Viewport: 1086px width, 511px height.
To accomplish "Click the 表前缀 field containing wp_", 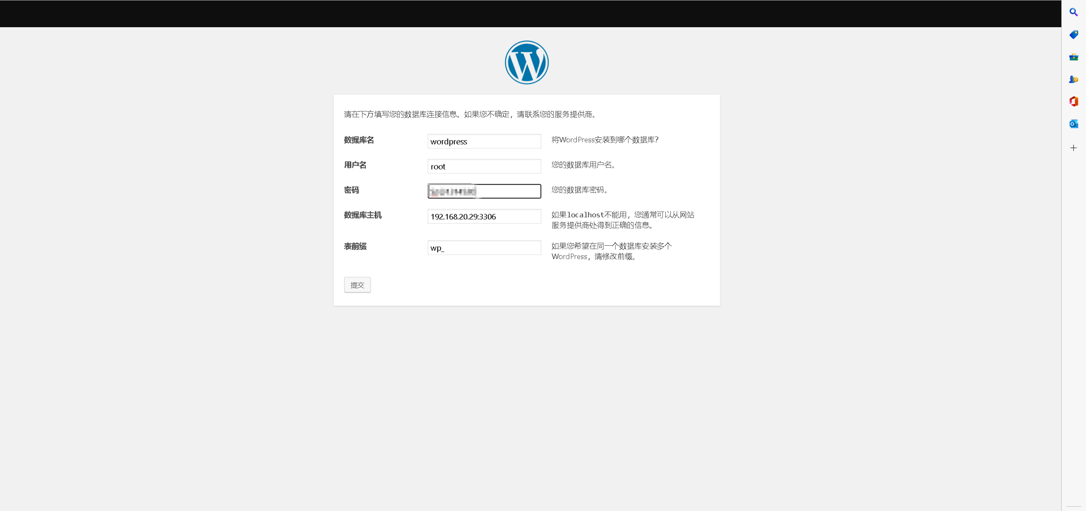I will (484, 247).
